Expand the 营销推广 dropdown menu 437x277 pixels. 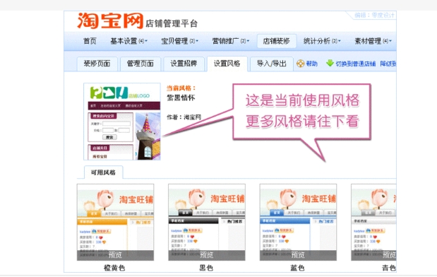click(x=231, y=41)
